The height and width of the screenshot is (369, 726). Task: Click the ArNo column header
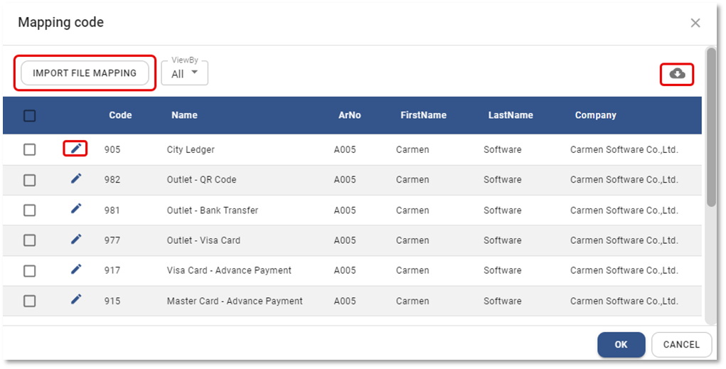click(x=349, y=115)
